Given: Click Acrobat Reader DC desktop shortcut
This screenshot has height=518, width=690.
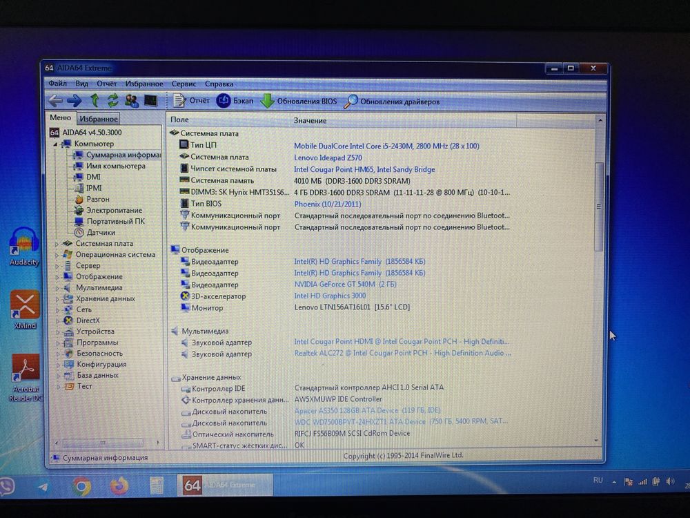Looking at the screenshot, I should click(26, 378).
